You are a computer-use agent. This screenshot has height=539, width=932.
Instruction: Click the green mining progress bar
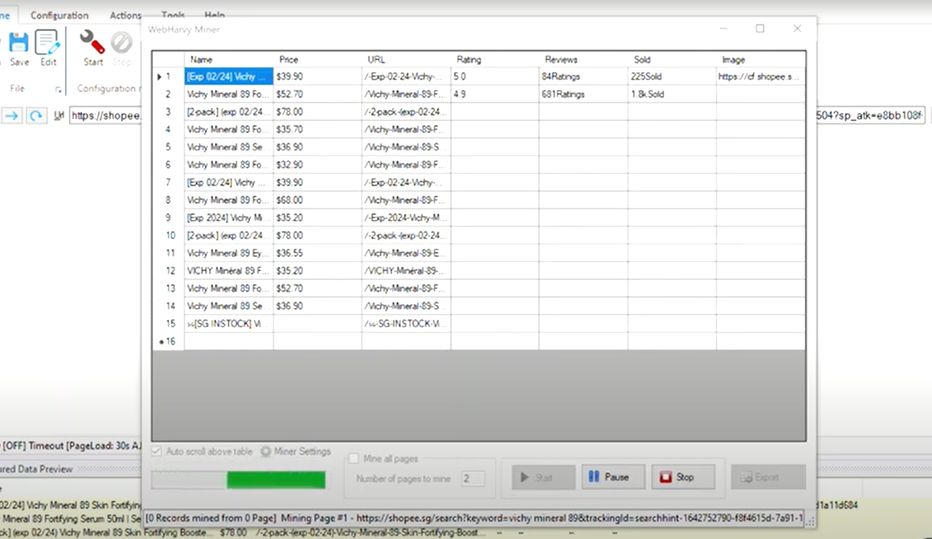pyautogui.click(x=276, y=480)
